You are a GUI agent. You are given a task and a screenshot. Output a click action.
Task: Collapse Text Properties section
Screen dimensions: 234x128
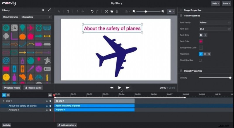tap(181, 16)
